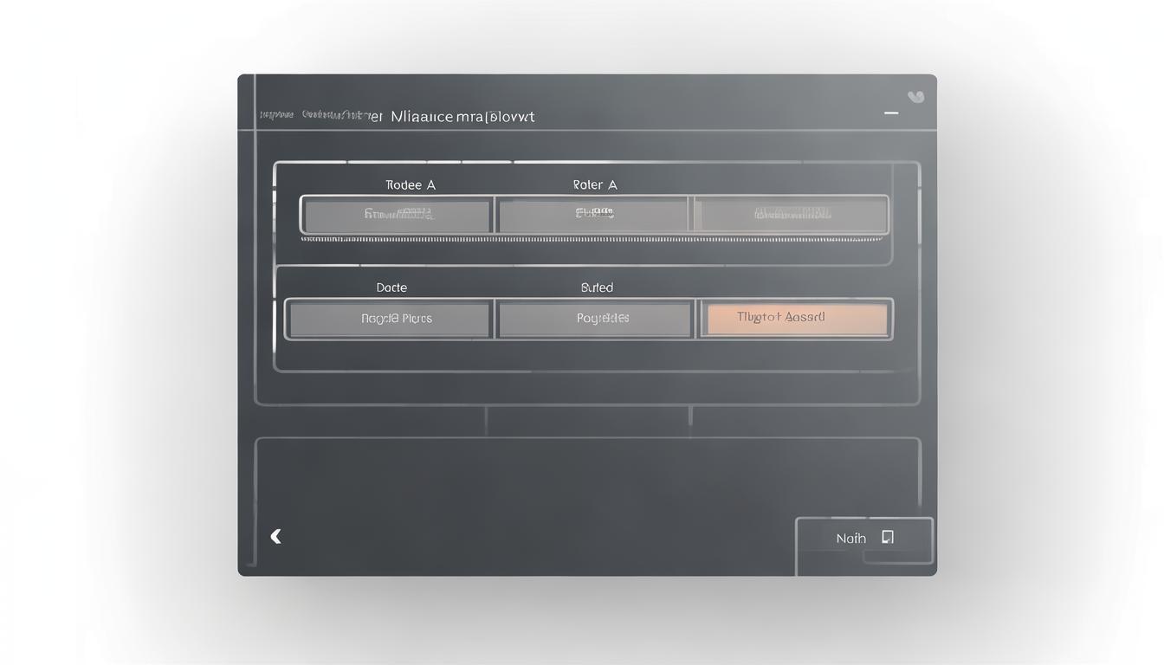Minimize the window using the dash icon
The height and width of the screenshot is (665, 1164).
pyautogui.click(x=890, y=113)
